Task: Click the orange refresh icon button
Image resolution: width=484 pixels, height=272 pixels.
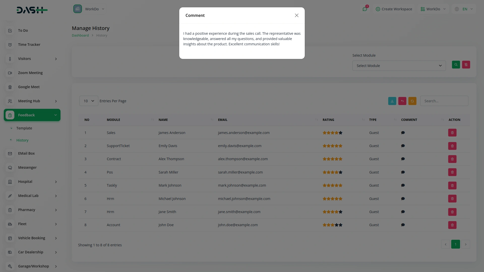Action: 412,101
